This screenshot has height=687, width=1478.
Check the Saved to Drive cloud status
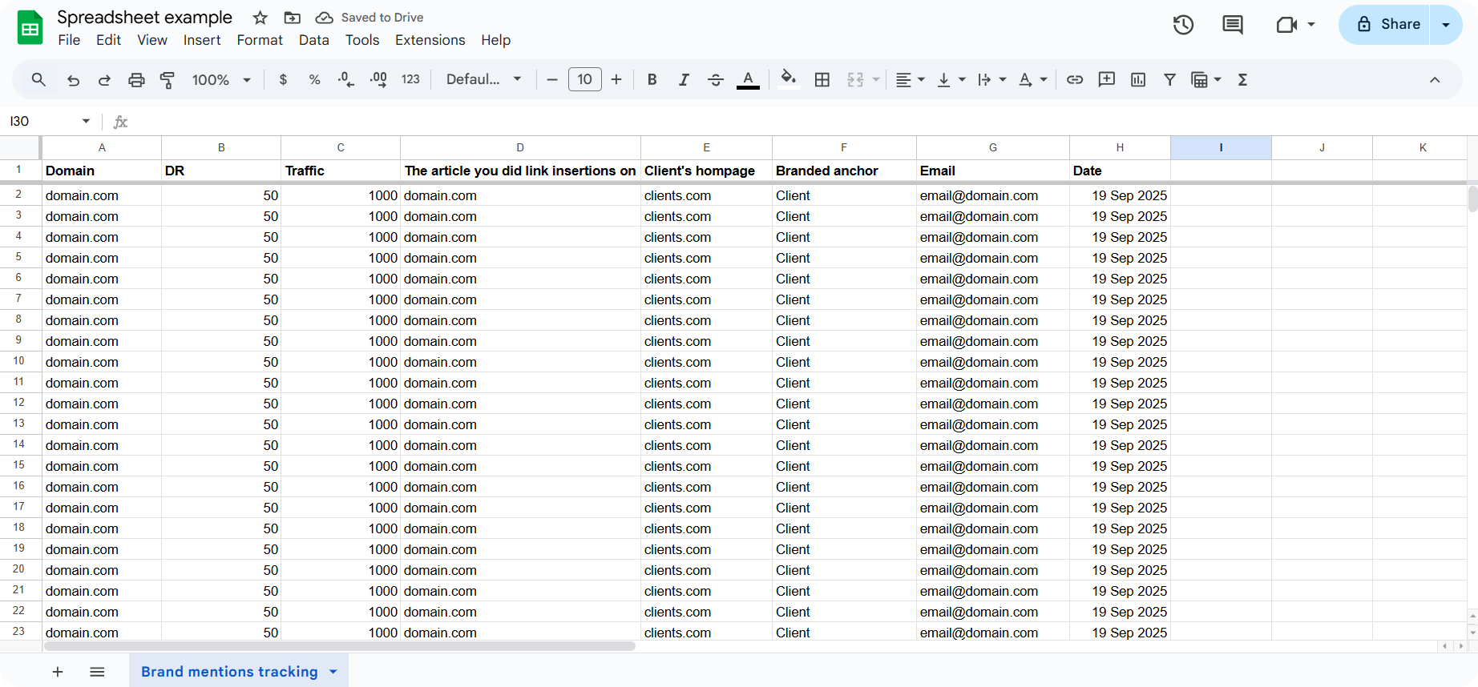pyautogui.click(x=324, y=18)
